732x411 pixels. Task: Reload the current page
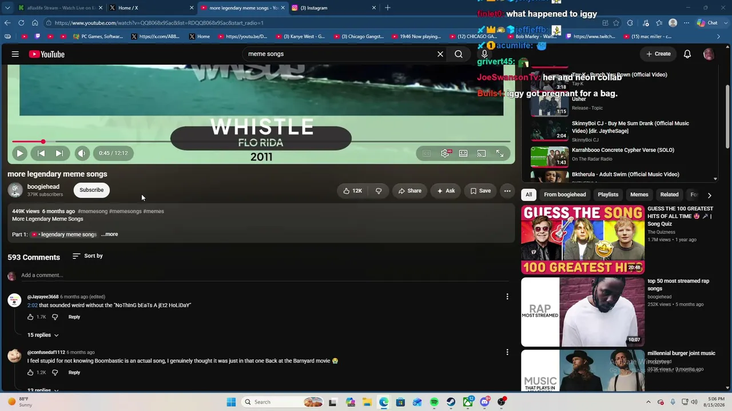[21, 23]
